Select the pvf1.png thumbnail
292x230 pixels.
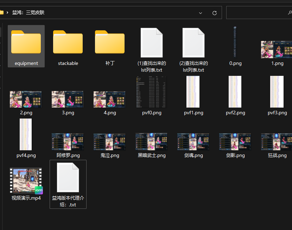coord(193,92)
